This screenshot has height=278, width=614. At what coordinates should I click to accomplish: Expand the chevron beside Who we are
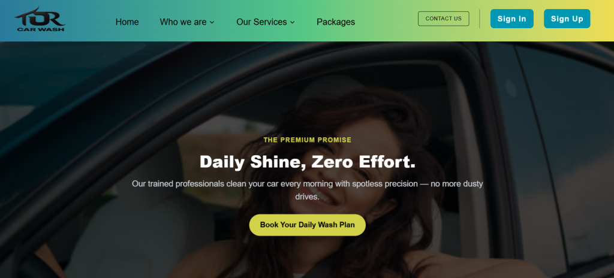[x=212, y=22]
